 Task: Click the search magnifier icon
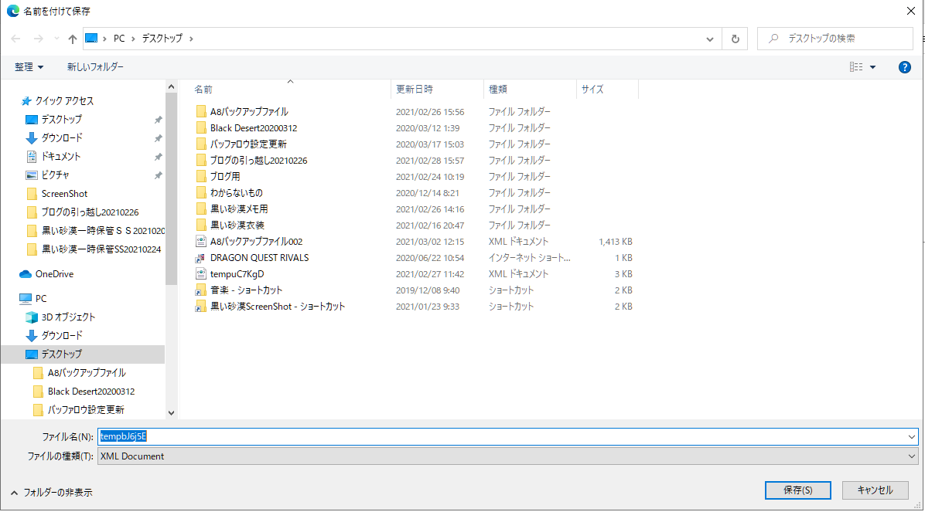773,39
